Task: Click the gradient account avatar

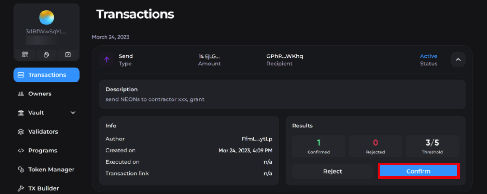Action: coord(46,18)
